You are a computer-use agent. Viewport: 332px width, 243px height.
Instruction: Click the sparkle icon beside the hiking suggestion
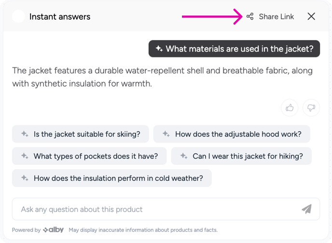(183, 156)
